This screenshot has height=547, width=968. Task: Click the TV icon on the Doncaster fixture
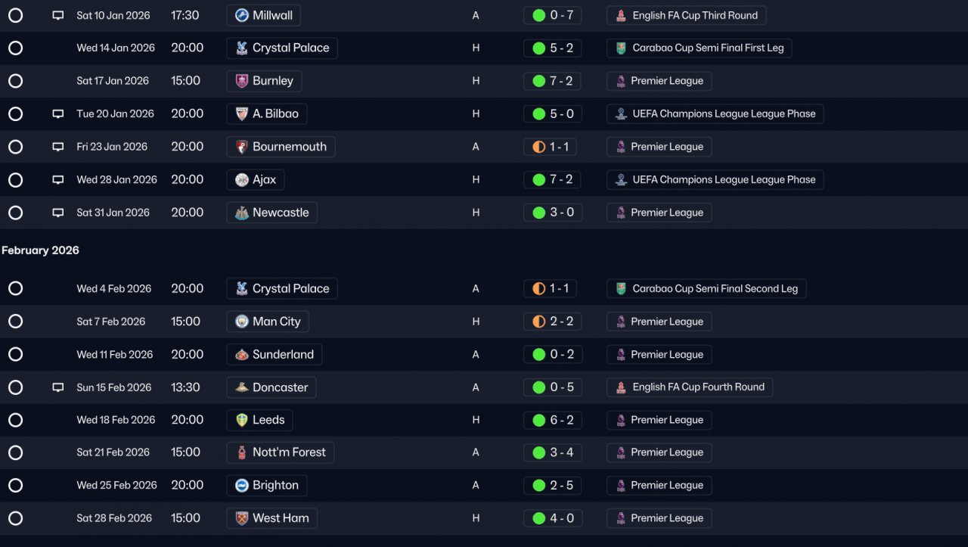(x=58, y=387)
